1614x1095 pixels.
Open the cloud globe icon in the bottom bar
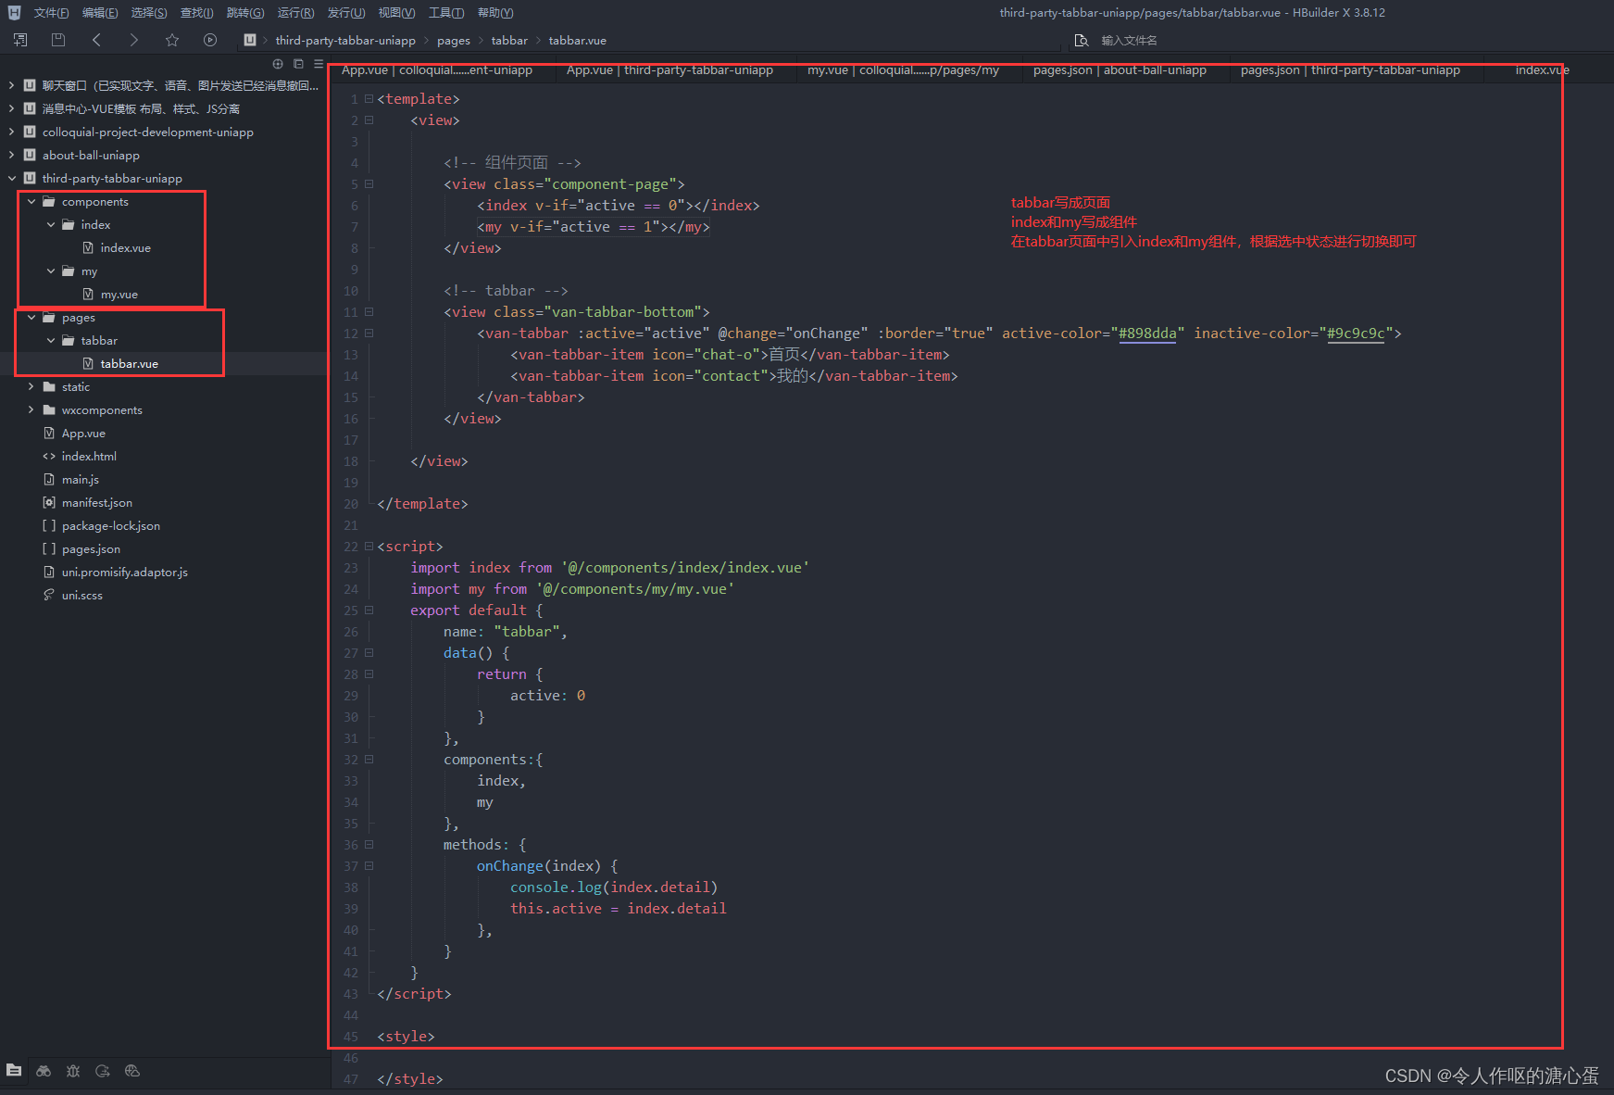[x=132, y=1071]
